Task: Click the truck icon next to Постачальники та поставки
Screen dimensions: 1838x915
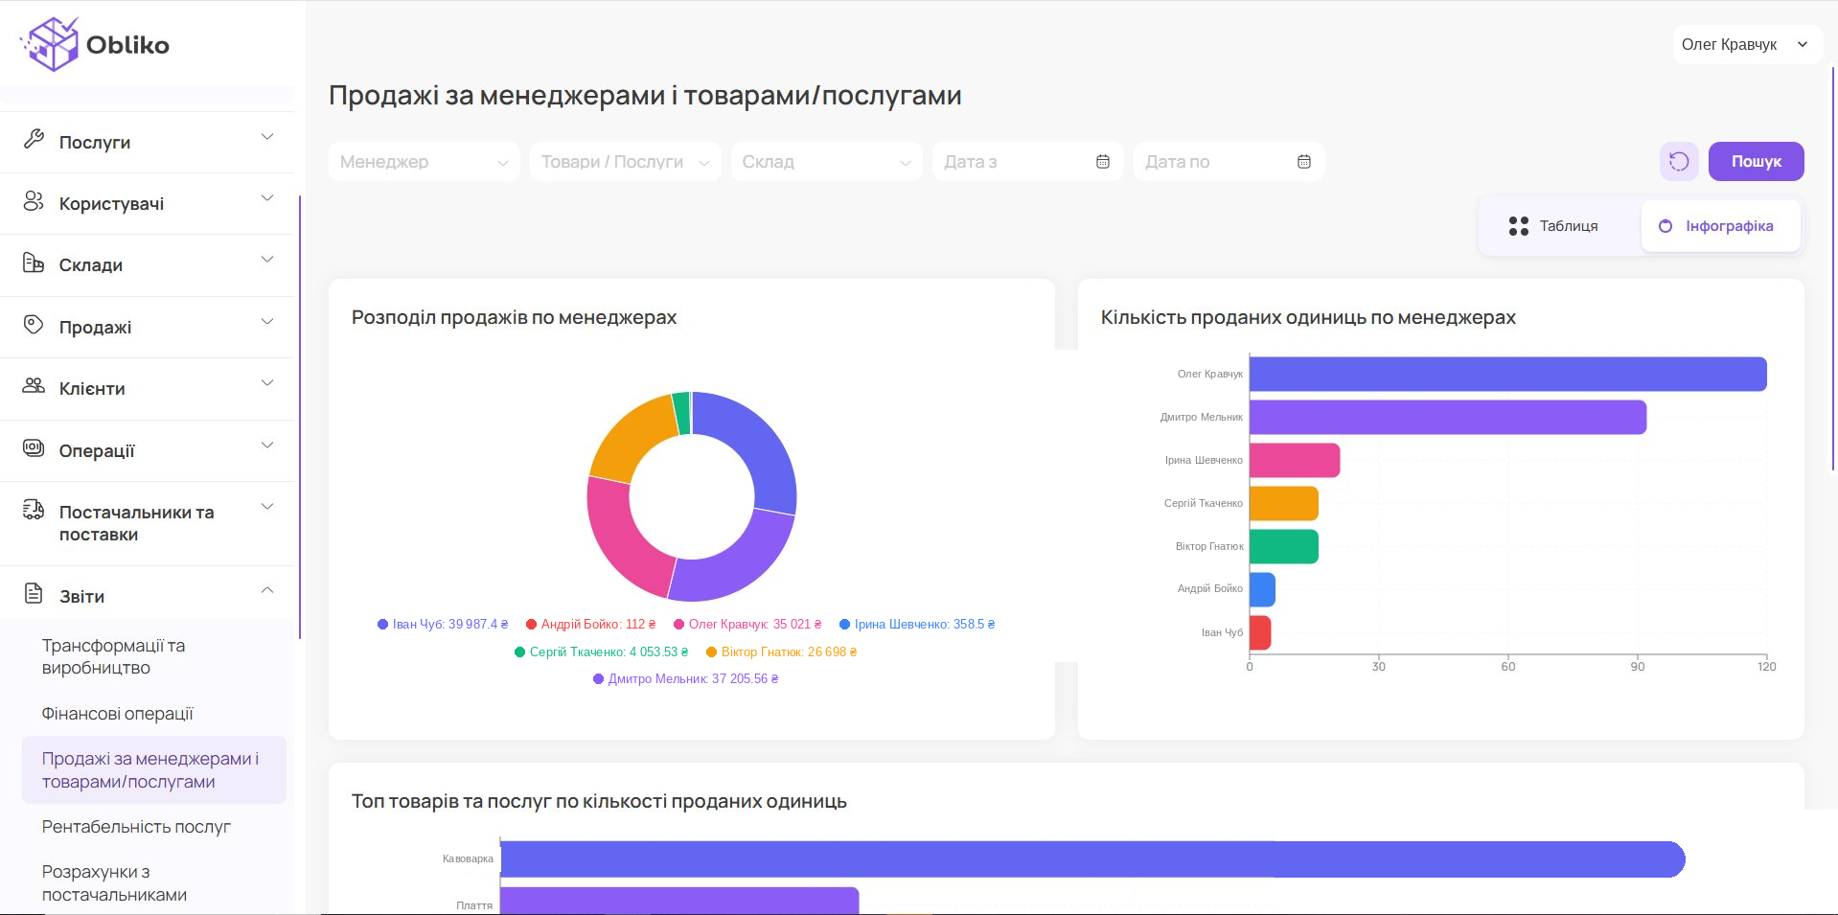Action: [x=34, y=509]
